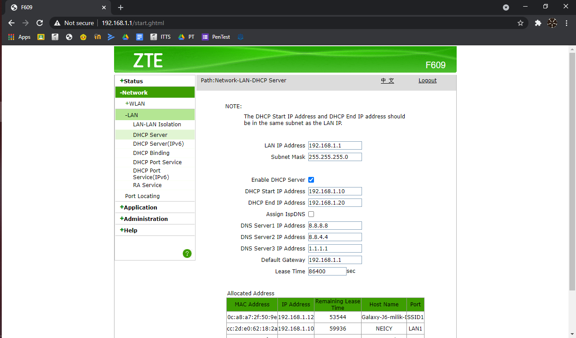This screenshot has height=338, width=576.
Task: Open the blue arrow bookmark icon
Action: (111, 37)
